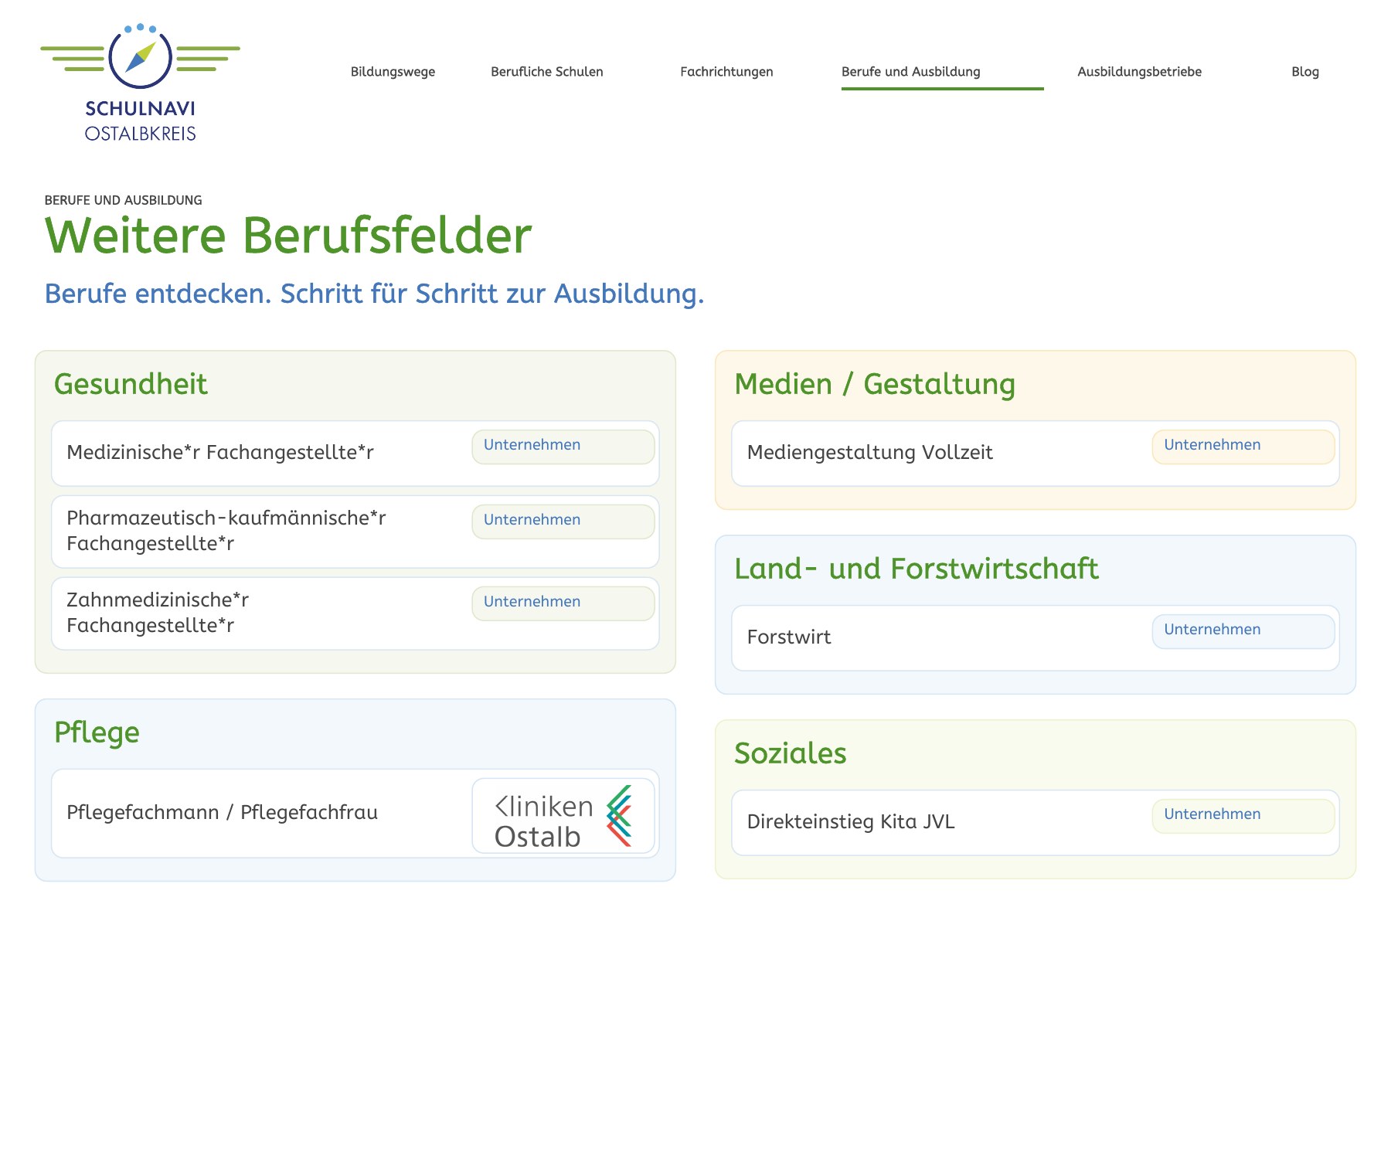Open the Bildungswege menu item

393,72
